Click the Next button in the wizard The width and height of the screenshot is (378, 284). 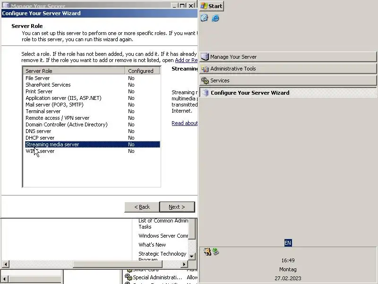pyautogui.click(x=177, y=207)
